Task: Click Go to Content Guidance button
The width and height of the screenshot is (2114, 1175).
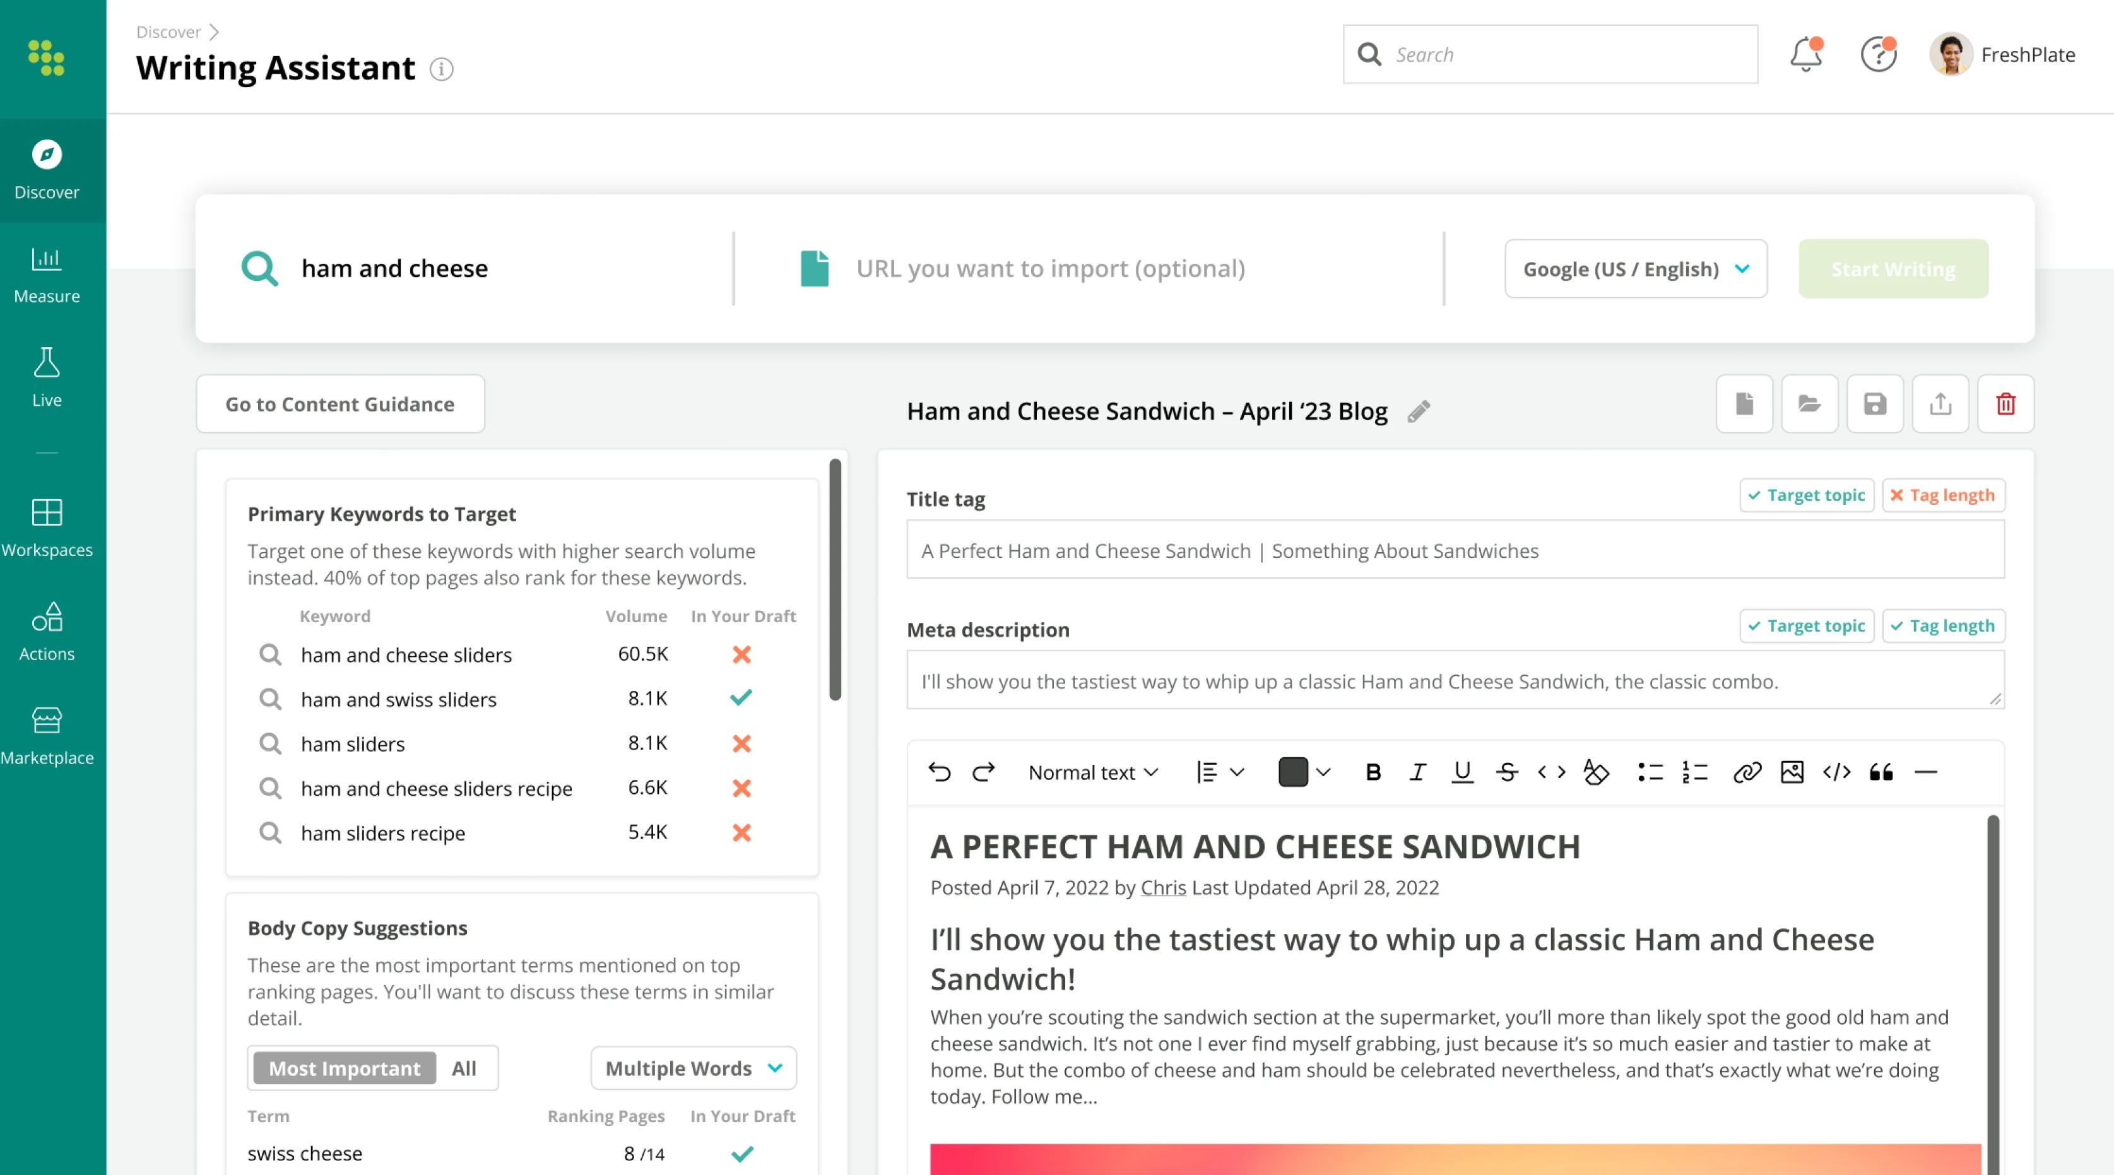Action: click(x=340, y=404)
